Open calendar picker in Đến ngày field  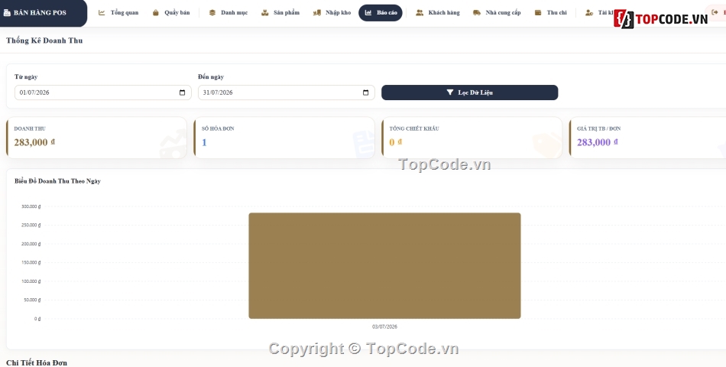(366, 93)
